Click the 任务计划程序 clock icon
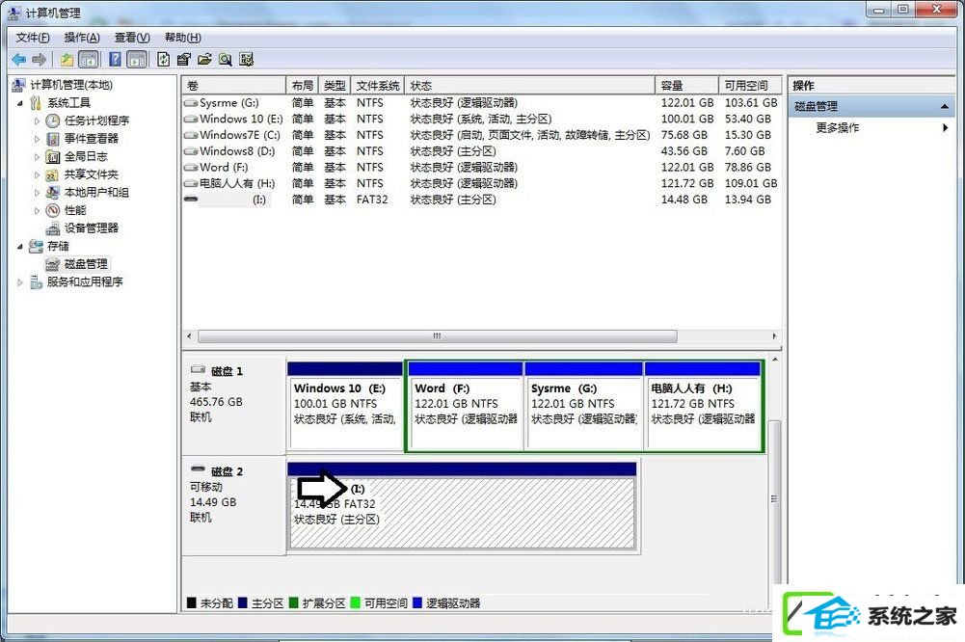The width and height of the screenshot is (965, 642). point(53,120)
